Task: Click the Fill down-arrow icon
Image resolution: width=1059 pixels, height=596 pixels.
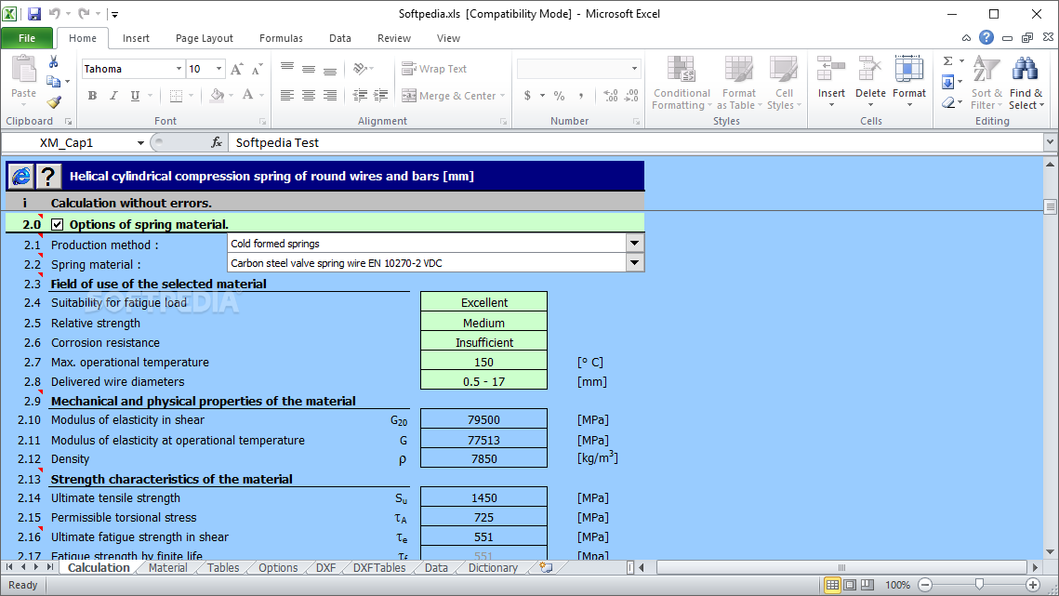Action: tap(948, 83)
